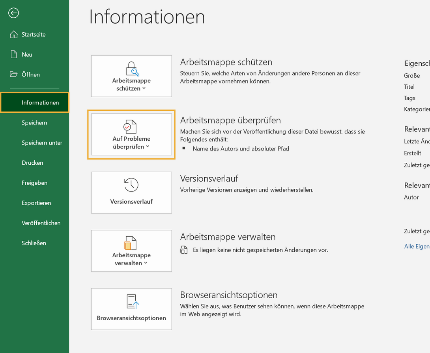Viewport: 430px width, 353px height.
Task: Select the Arbeitsmappe schützen lock icon
Action: 131,68
